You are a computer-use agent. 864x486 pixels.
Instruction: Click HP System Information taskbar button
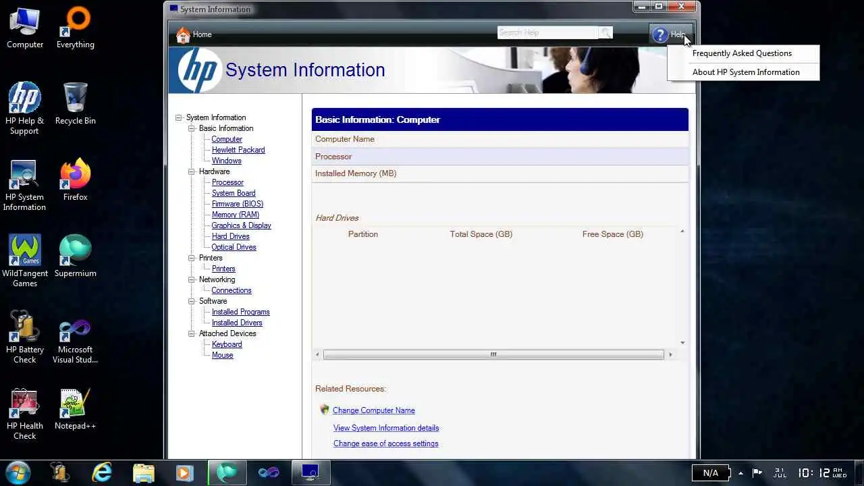coord(310,473)
